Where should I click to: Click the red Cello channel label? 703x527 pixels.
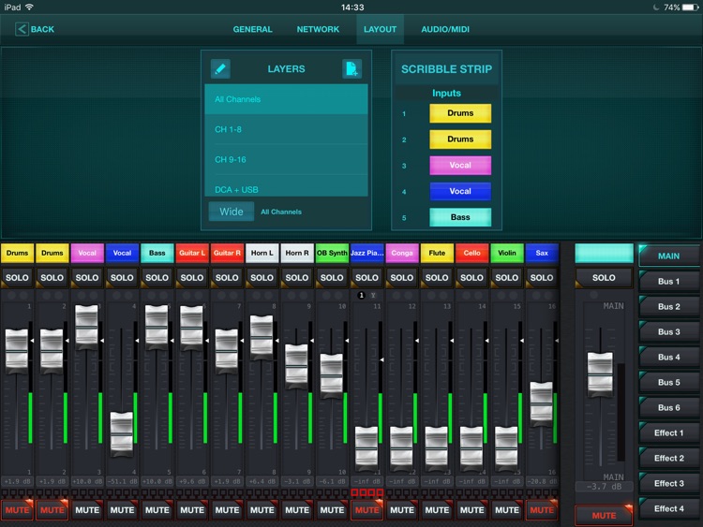471,253
